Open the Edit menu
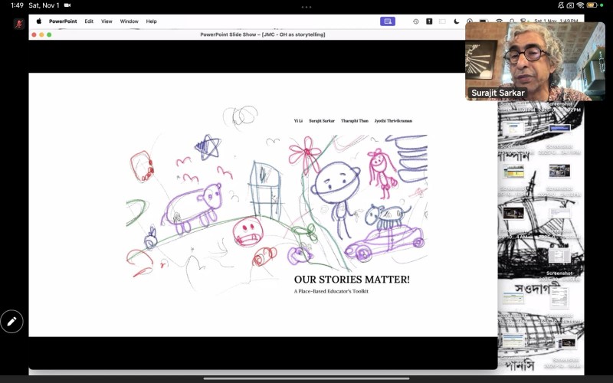 tap(89, 21)
